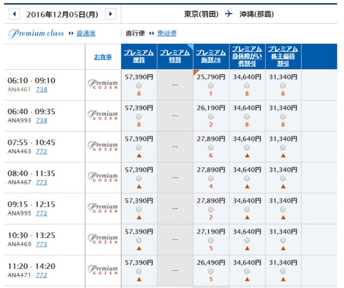
Task: Open プレミアム株主優待割引 column header
Action: [x=283, y=56]
